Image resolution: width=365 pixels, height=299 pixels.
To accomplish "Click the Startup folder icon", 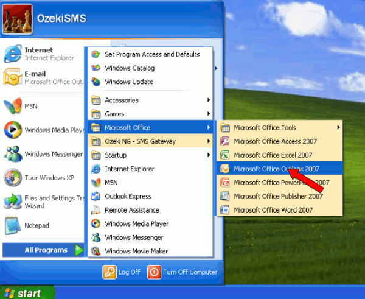I will 96,155.
